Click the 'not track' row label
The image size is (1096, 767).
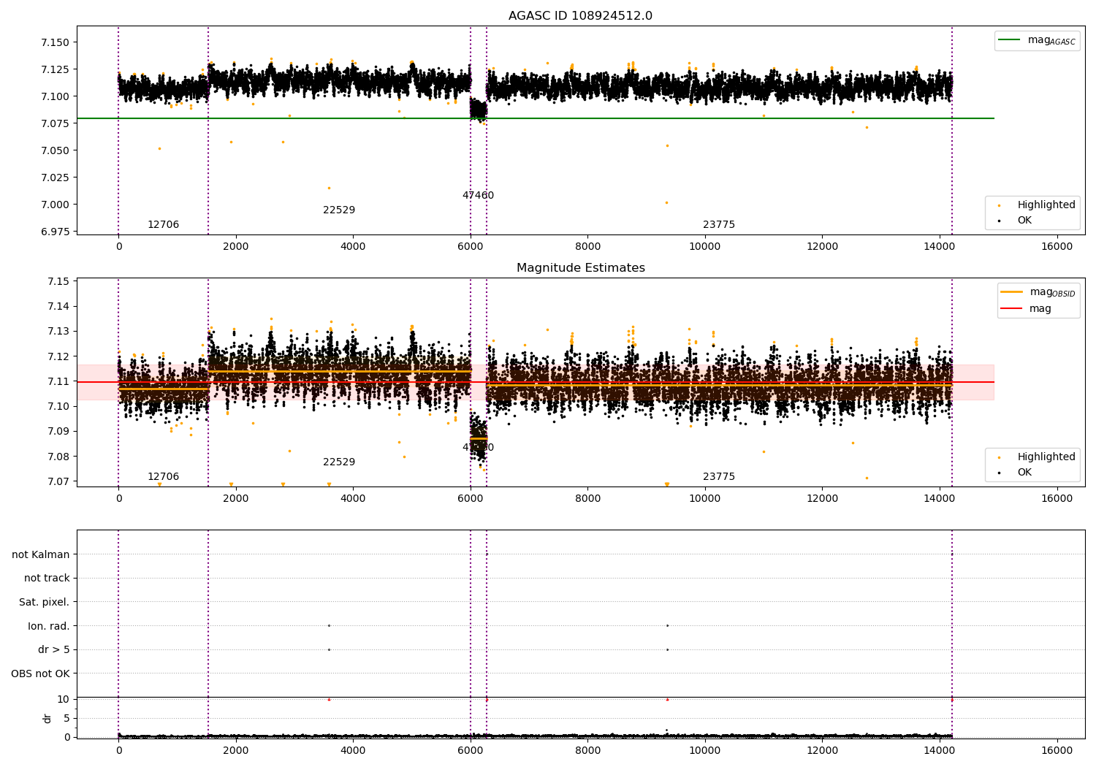click(47, 578)
